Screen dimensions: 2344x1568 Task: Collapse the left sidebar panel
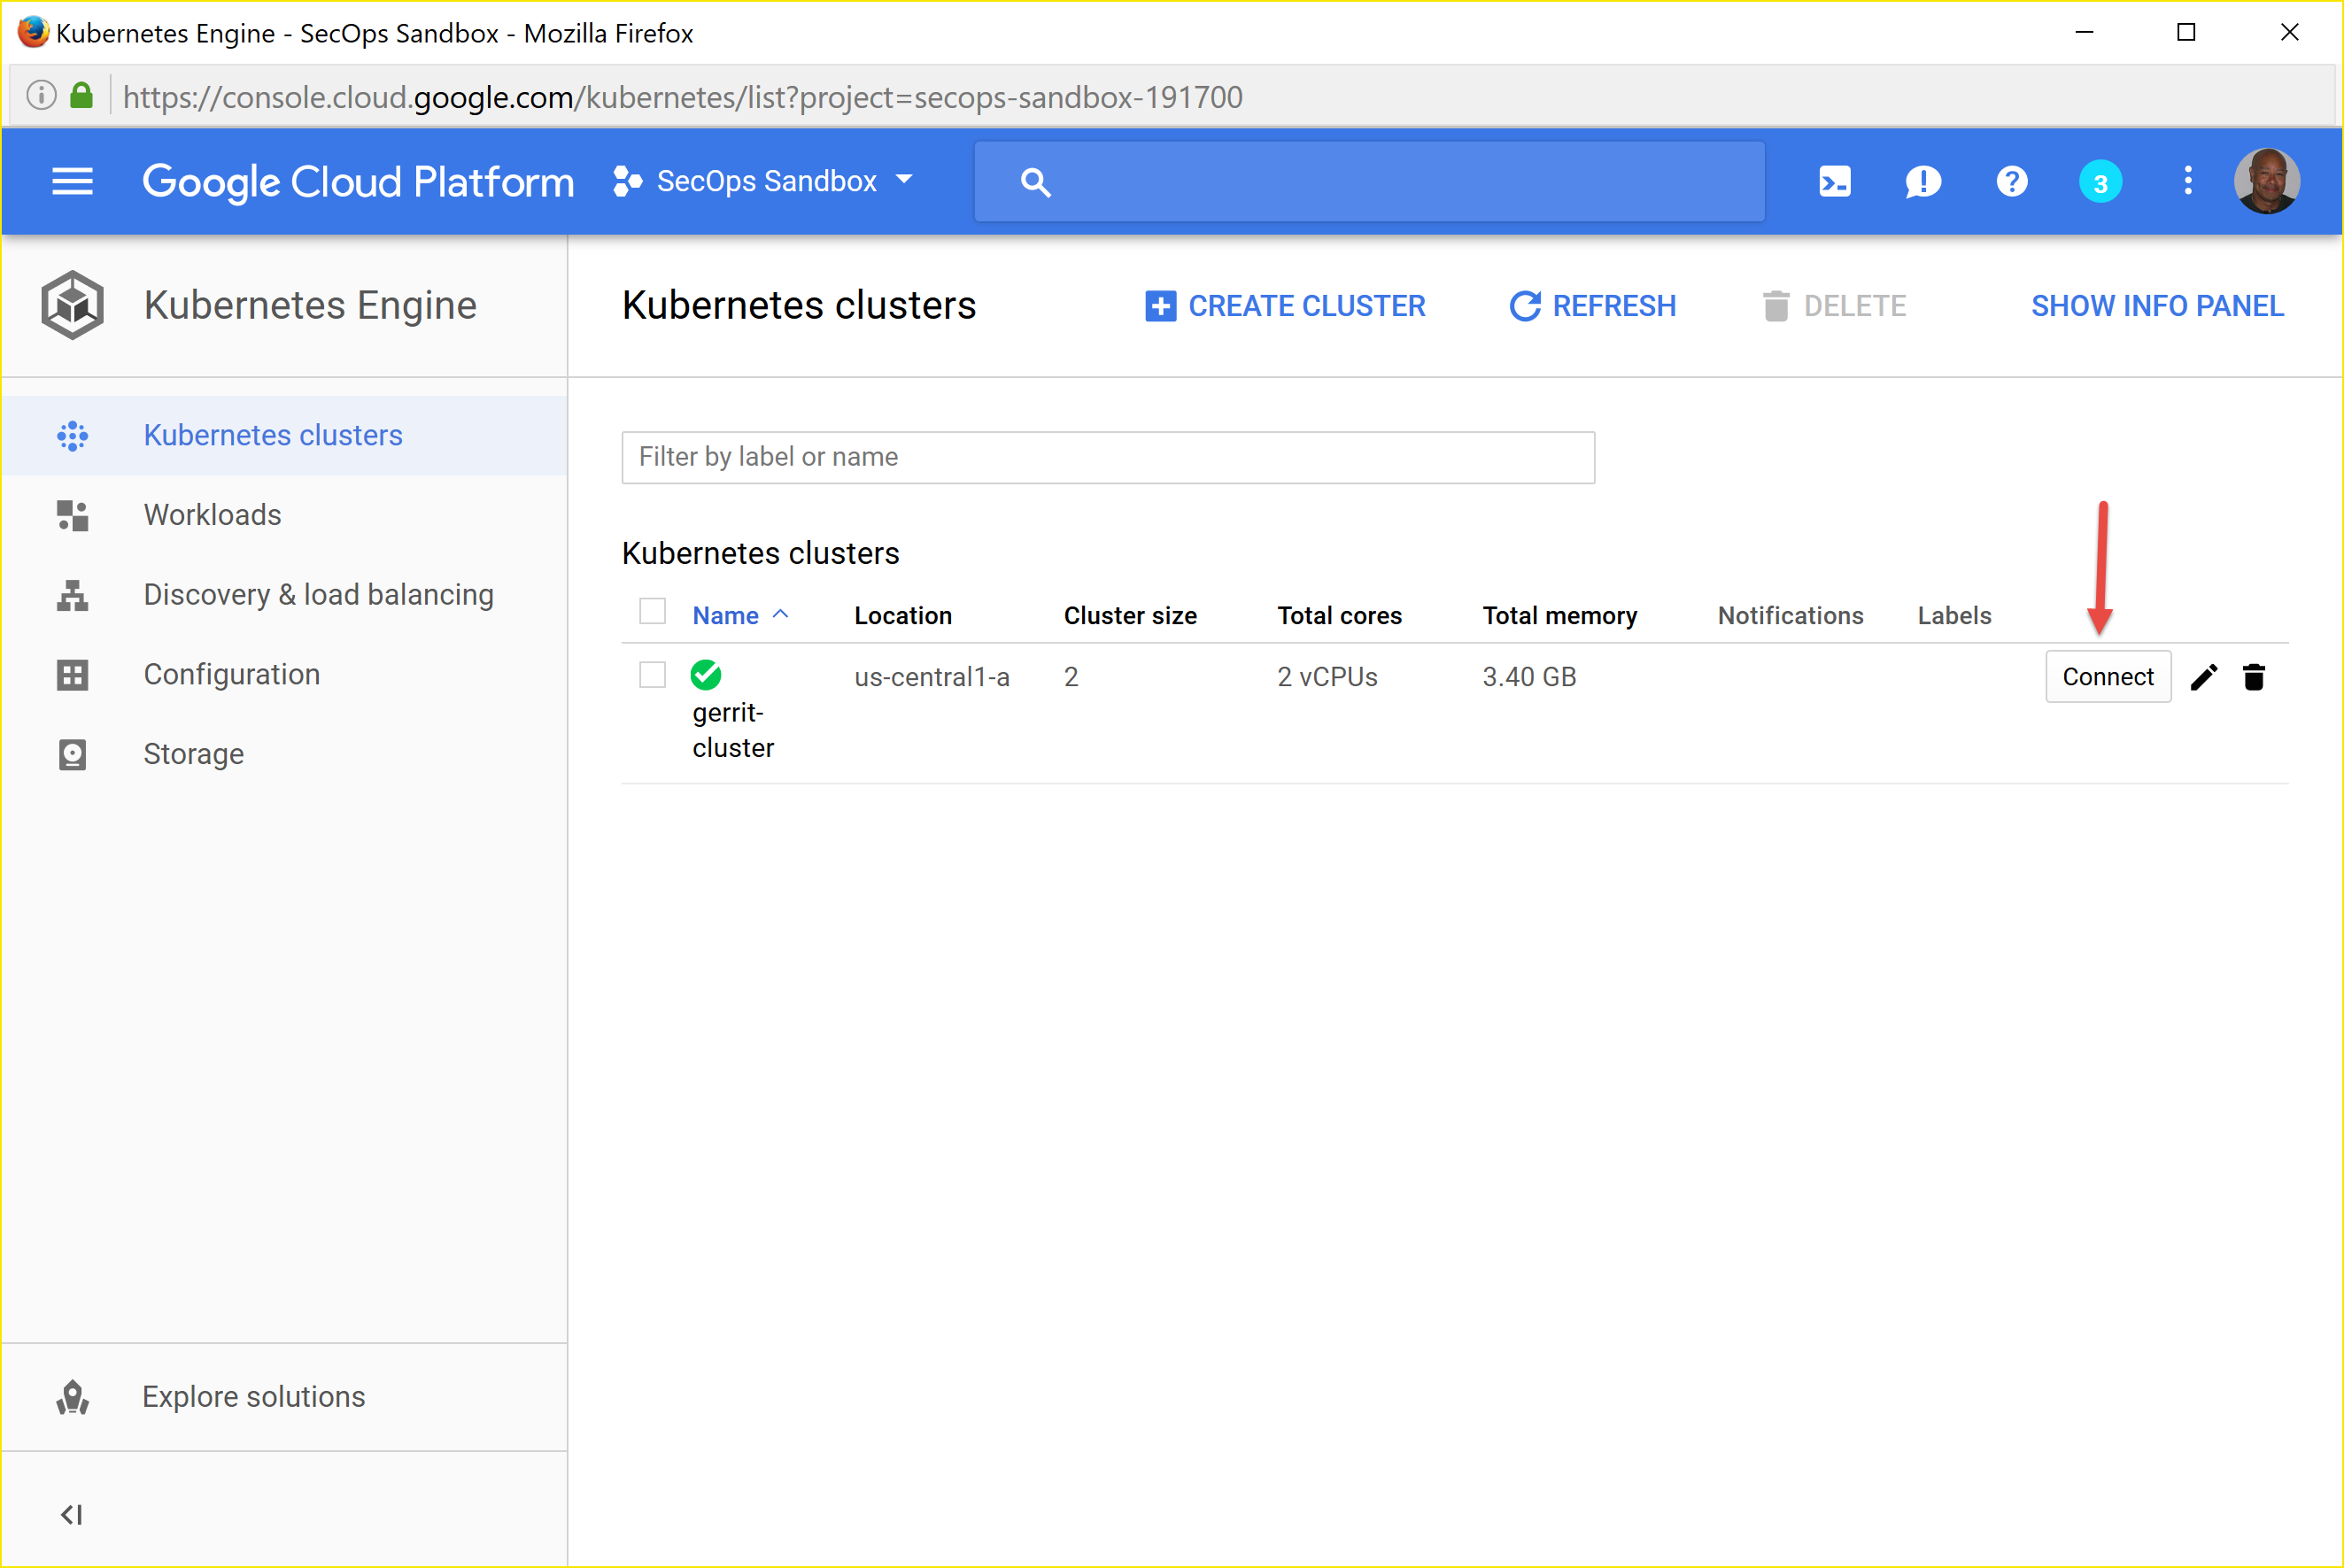click(72, 1515)
